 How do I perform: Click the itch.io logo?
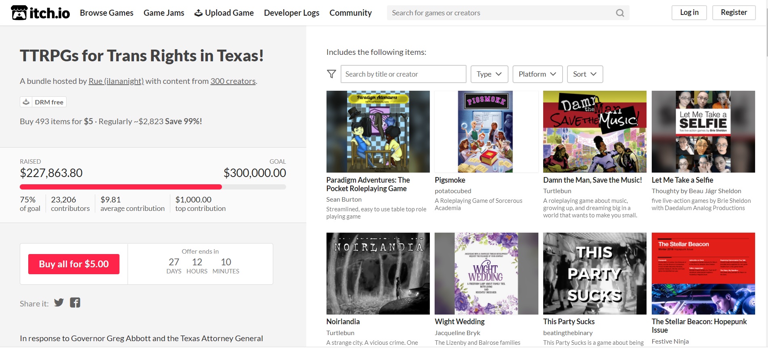pos(40,13)
